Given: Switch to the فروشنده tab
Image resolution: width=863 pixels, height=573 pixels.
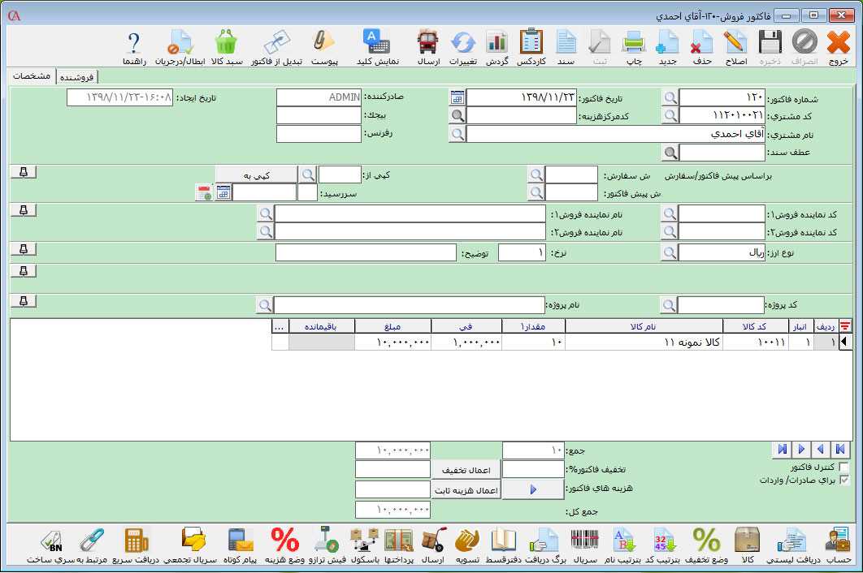Looking at the screenshot, I should coord(76,76).
